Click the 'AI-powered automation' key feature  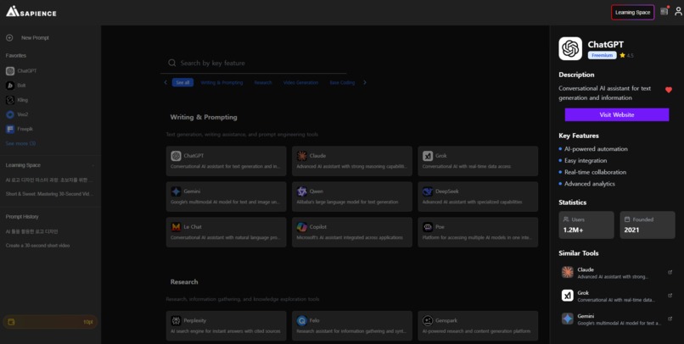click(x=596, y=149)
